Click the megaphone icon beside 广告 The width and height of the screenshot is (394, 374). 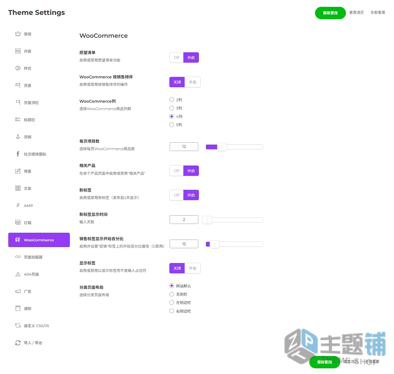(18, 291)
